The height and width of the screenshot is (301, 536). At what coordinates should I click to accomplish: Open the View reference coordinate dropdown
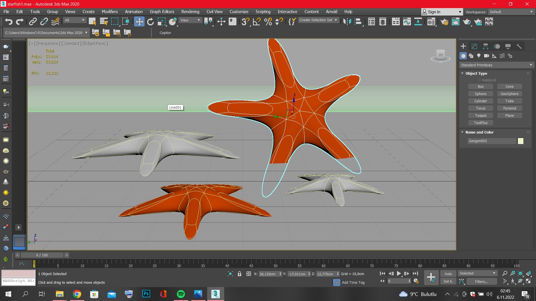[x=190, y=20]
